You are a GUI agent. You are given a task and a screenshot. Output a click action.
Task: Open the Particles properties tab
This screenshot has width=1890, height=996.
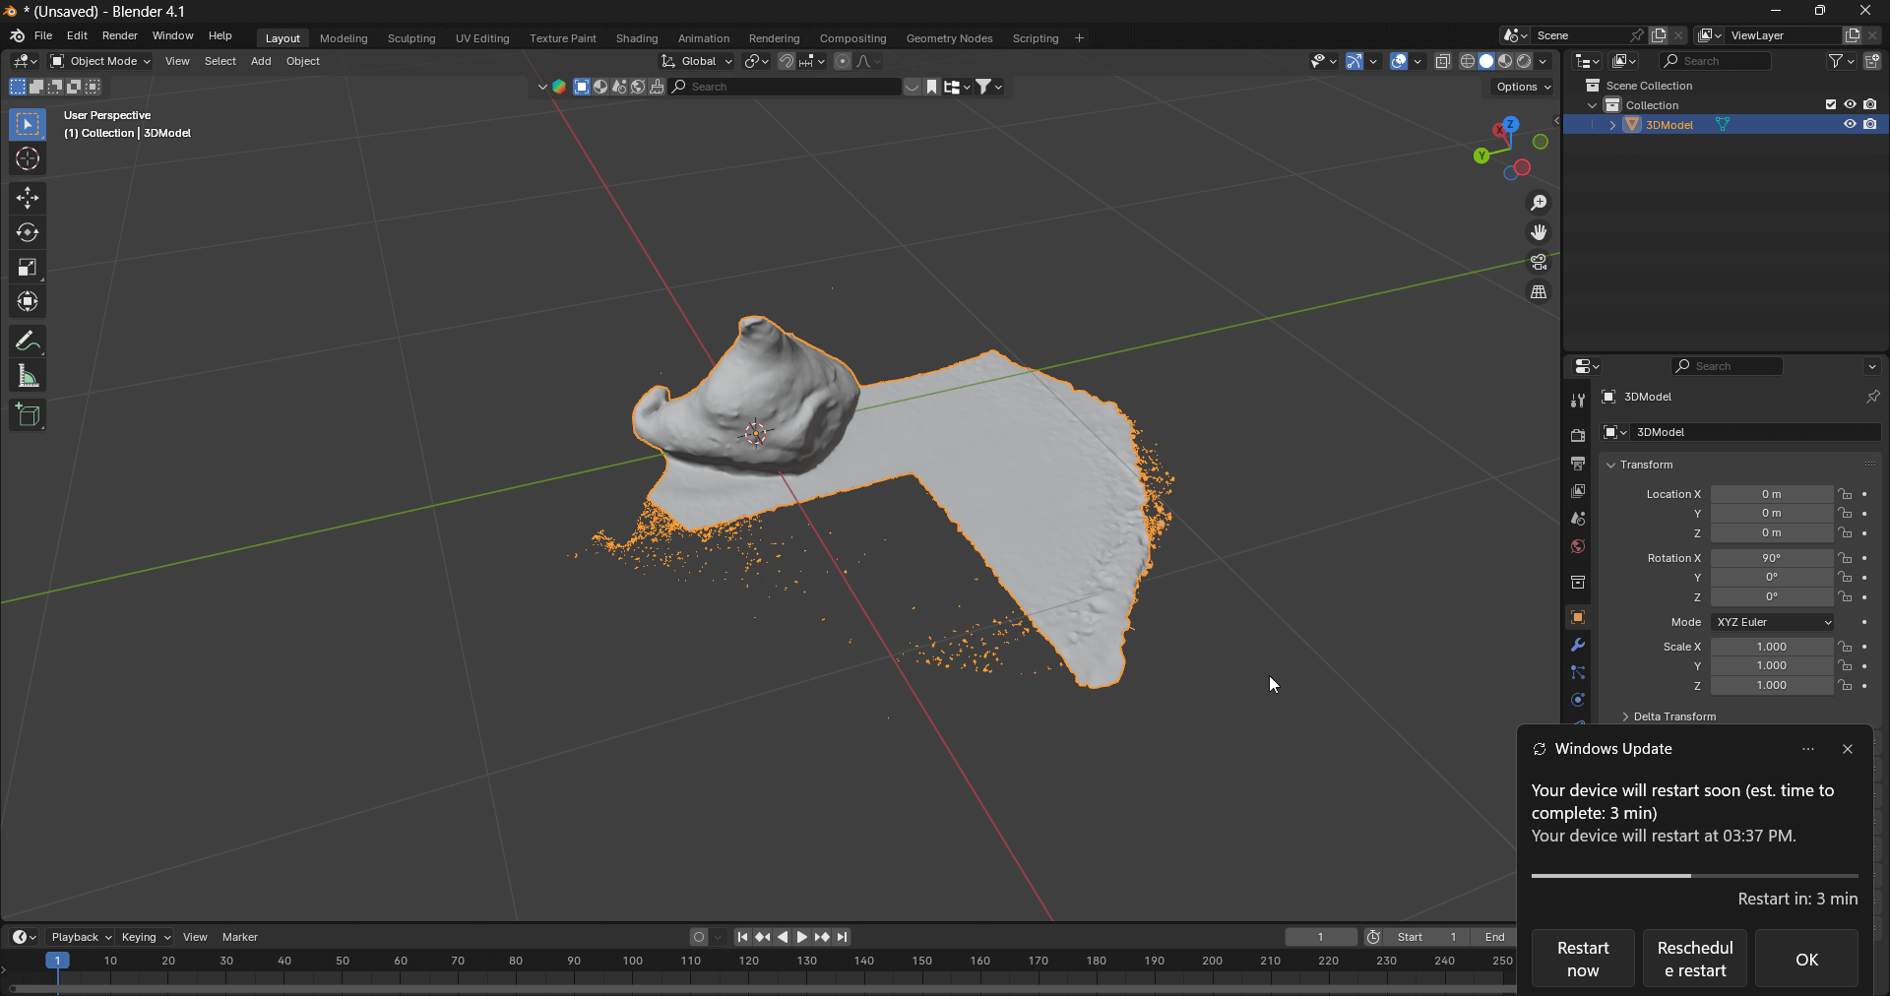[x=1578, y=672]
